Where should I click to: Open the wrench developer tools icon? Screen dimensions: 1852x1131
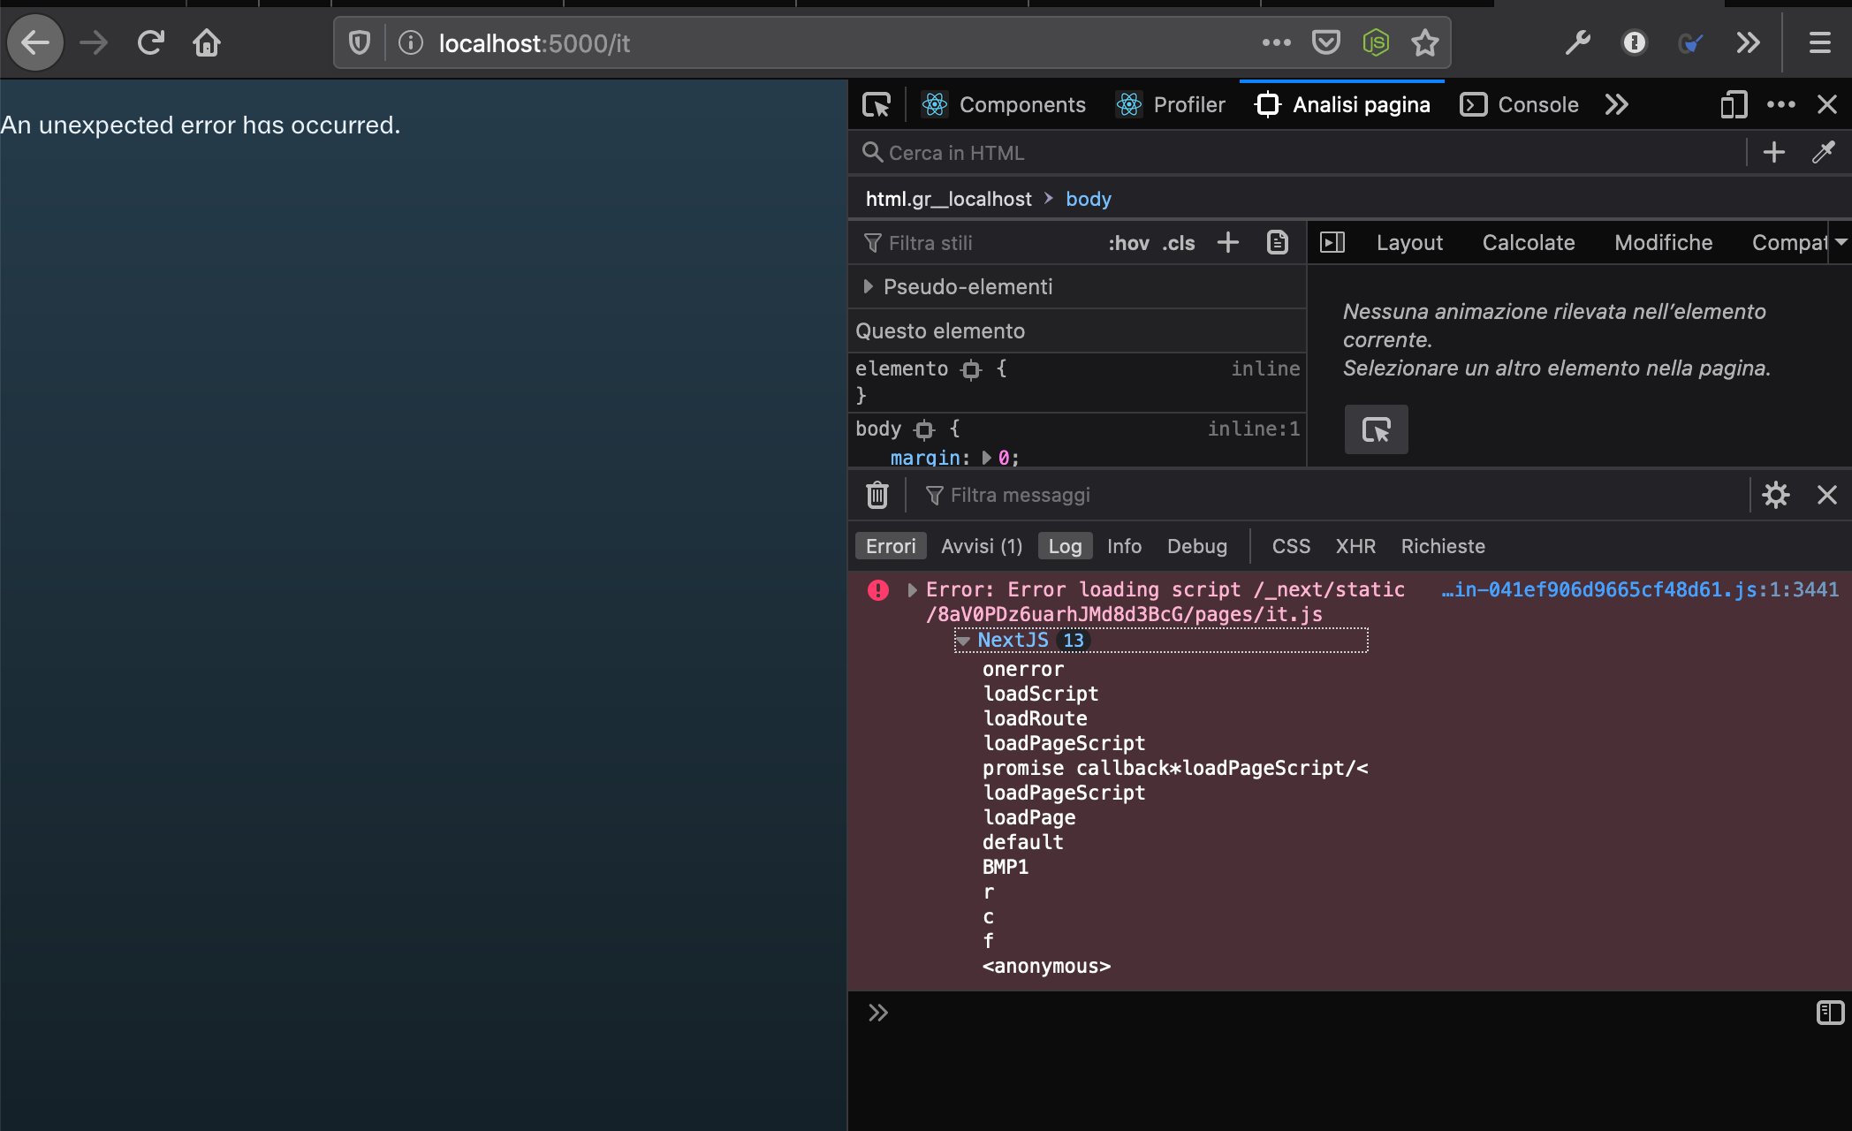pos(1578,42)
